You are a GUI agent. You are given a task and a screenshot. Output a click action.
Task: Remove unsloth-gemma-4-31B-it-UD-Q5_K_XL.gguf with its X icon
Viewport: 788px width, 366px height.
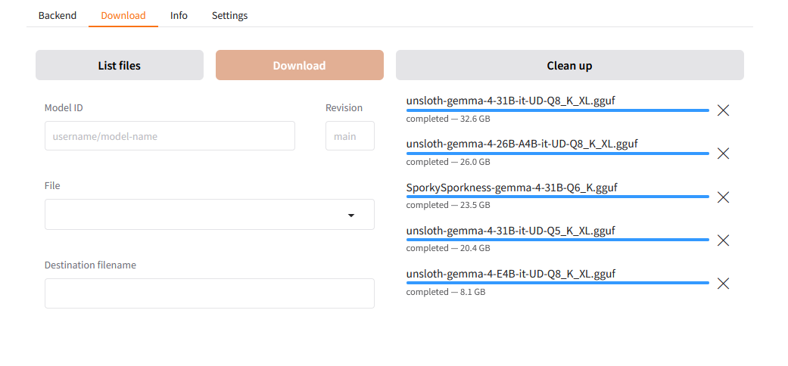(723, 240)
